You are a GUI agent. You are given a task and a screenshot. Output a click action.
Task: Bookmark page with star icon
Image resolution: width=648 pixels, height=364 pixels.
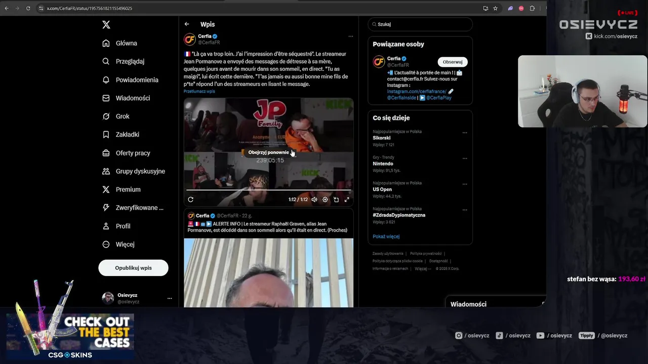point(495,8)
